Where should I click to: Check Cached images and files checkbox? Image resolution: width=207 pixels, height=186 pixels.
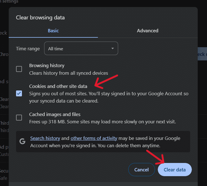[x=19, y=117]
